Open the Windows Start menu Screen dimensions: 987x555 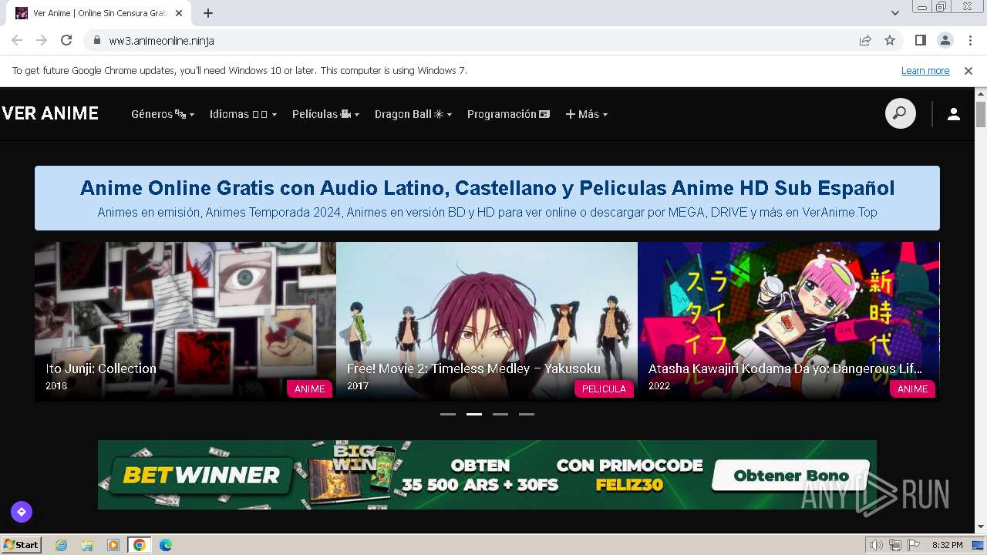click(22, 545)
